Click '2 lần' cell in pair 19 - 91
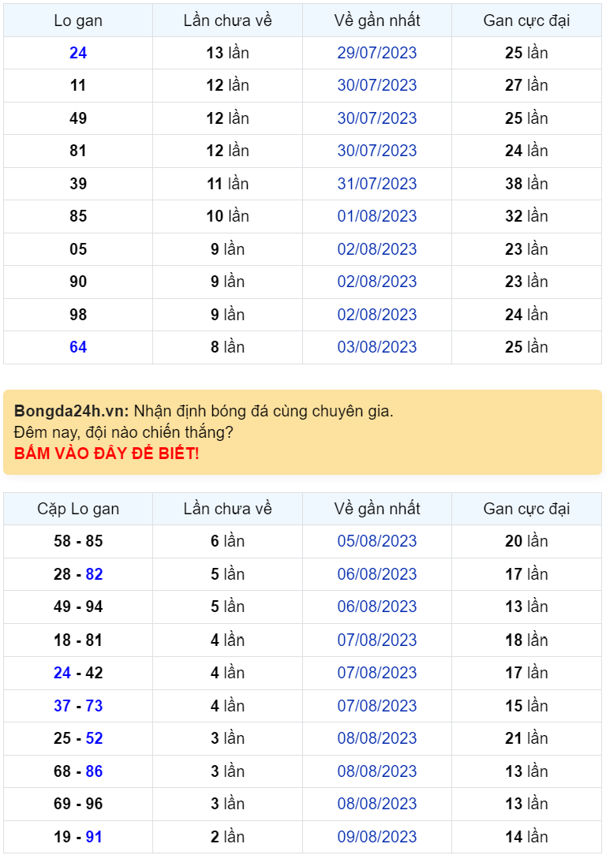Viewport: 606px width, 855px height. click(x=227, y=836)
